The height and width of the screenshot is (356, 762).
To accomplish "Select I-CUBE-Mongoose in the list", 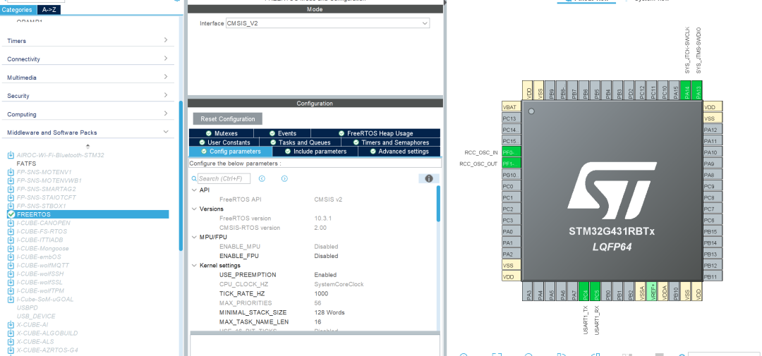I will pyautogui.click(x=43, y=248).
